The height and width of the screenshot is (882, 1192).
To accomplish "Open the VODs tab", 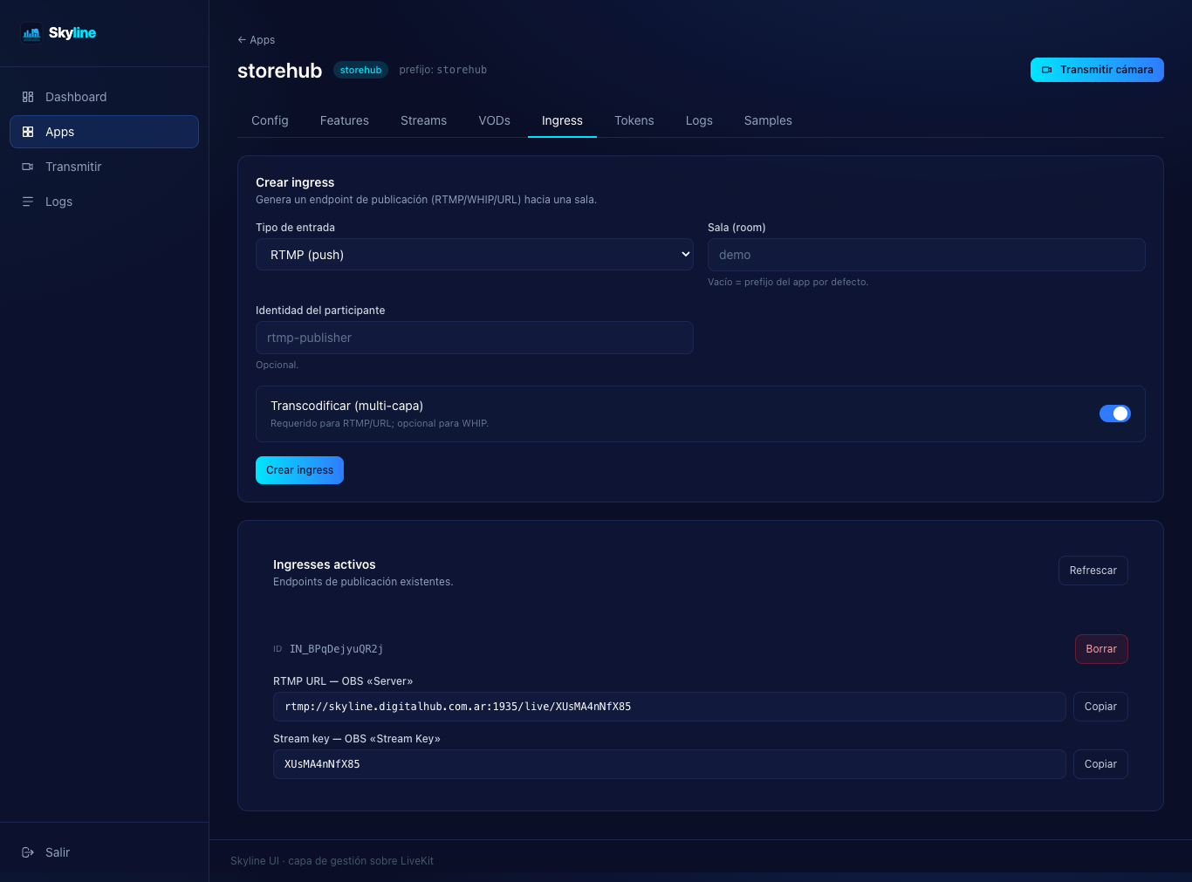I will tap(494, 120).
